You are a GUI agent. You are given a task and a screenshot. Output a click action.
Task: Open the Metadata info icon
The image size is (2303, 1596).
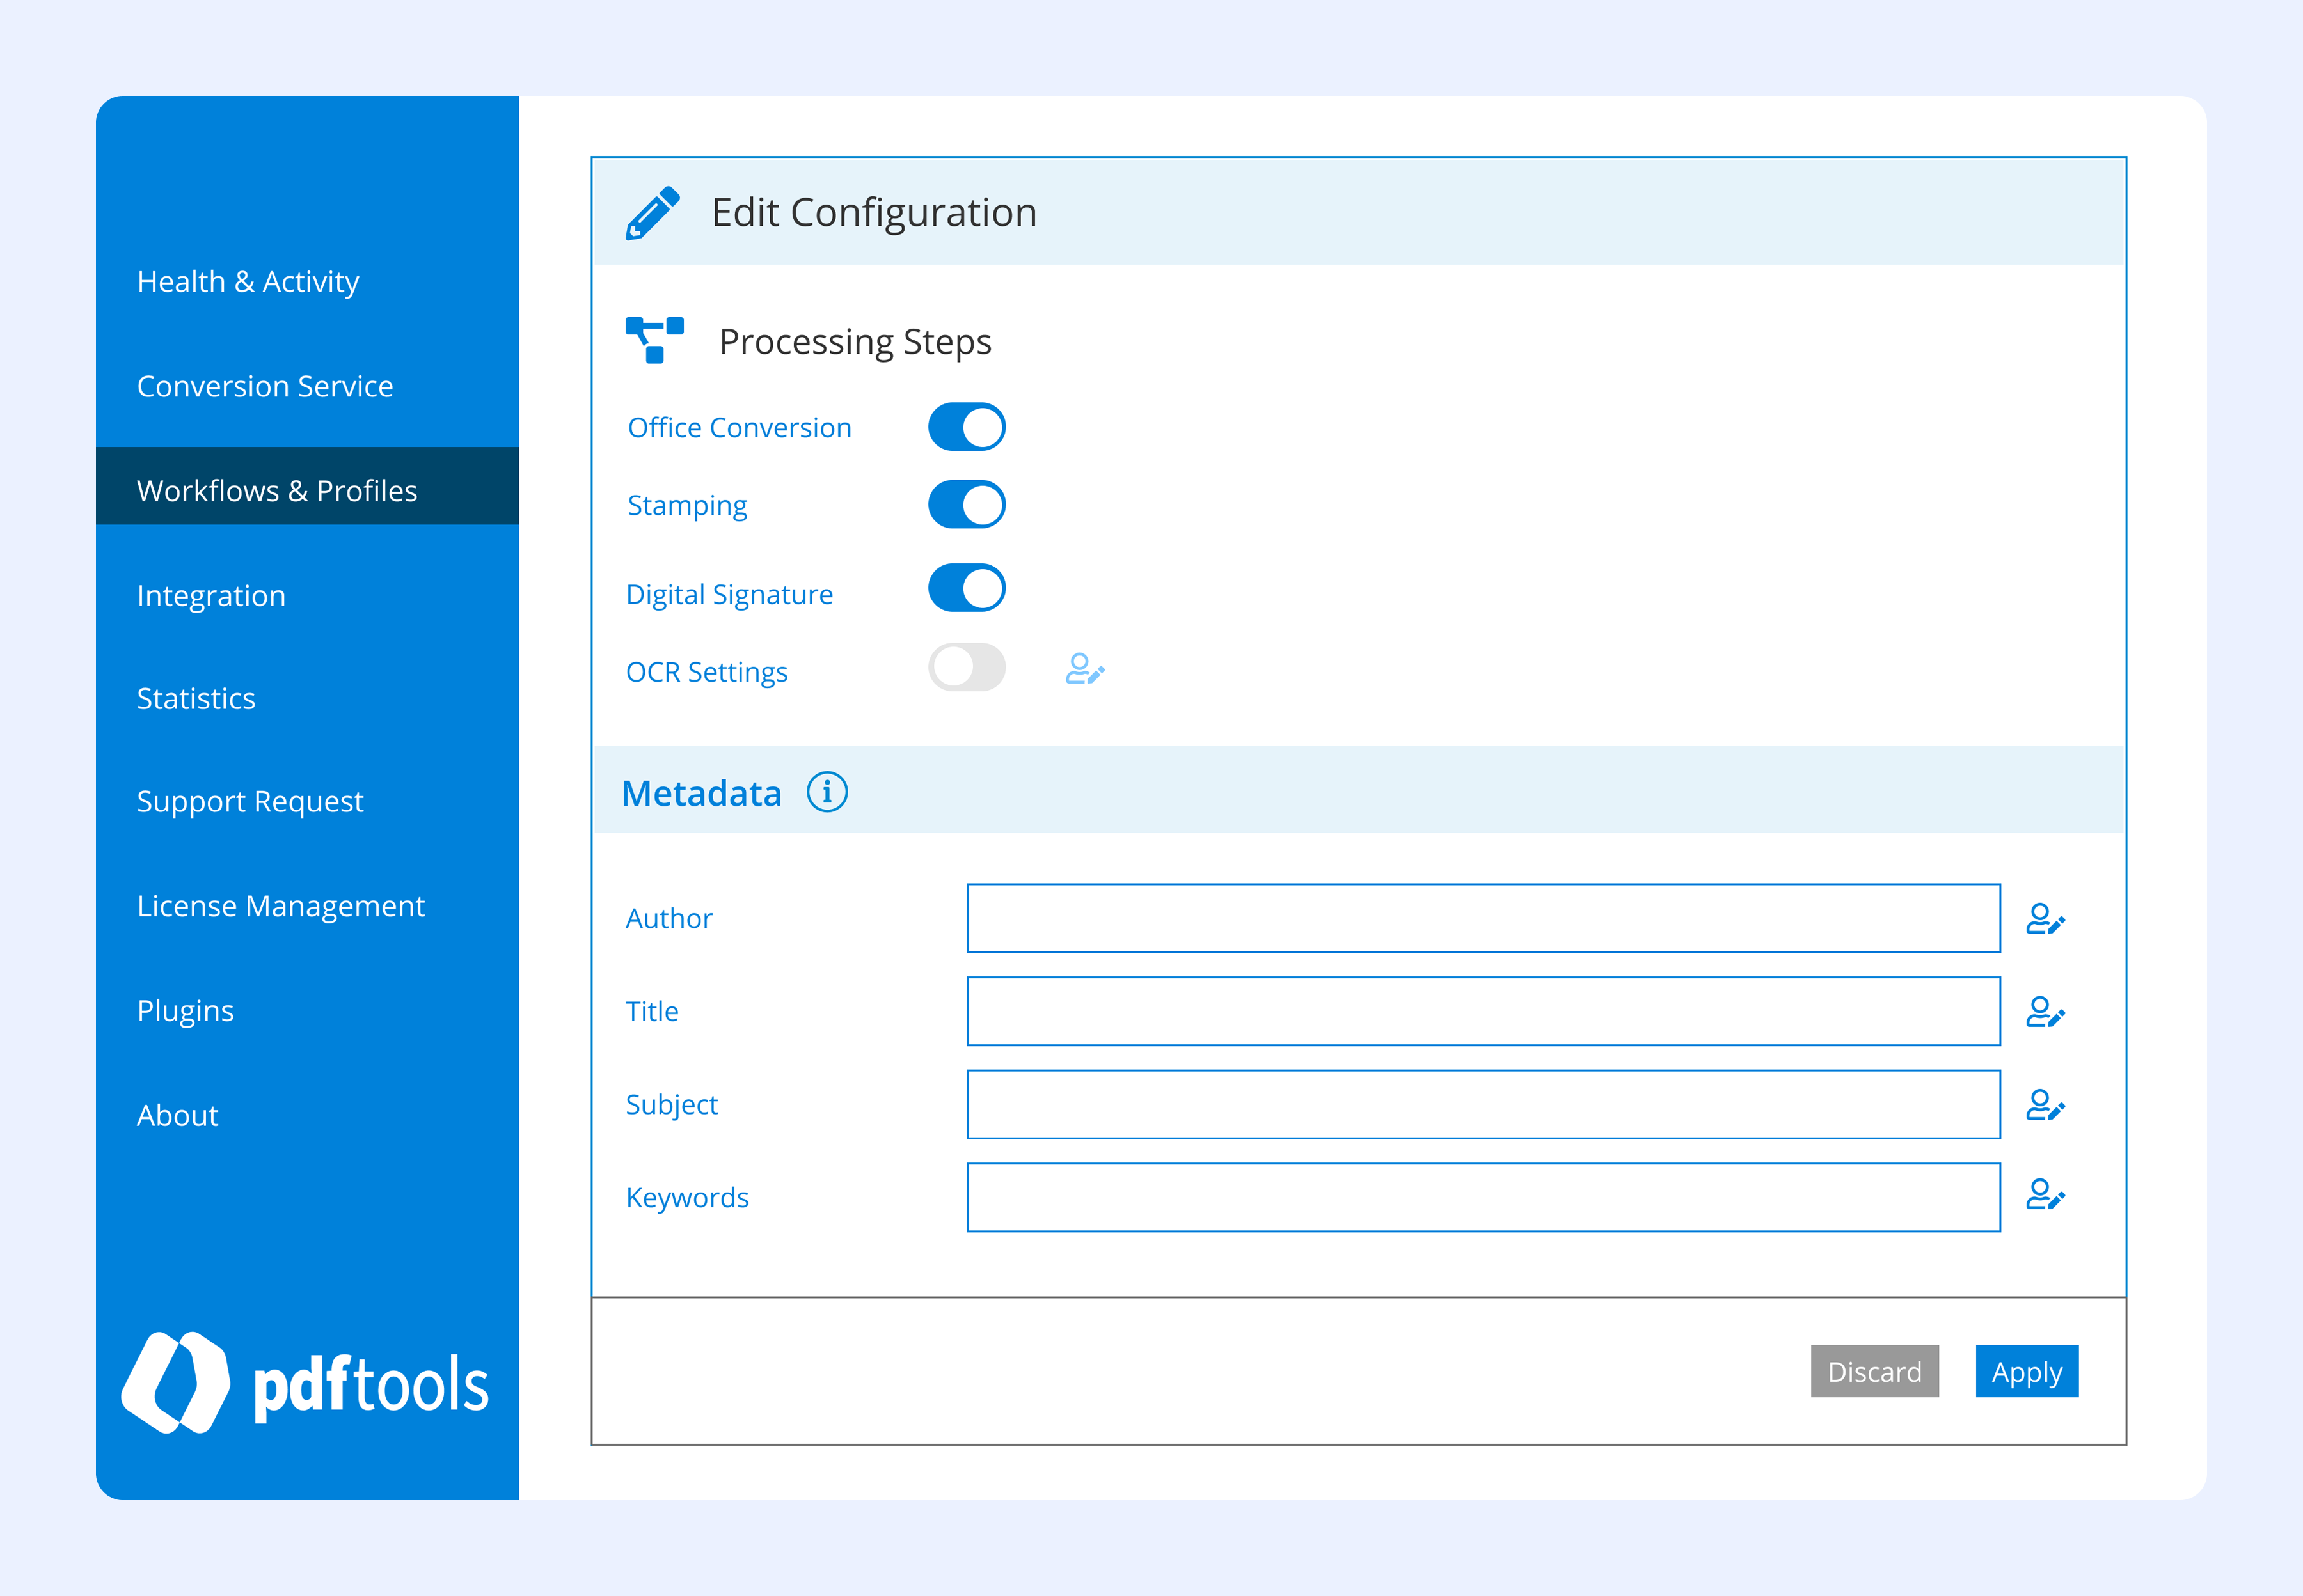click(x=827, y=793)
